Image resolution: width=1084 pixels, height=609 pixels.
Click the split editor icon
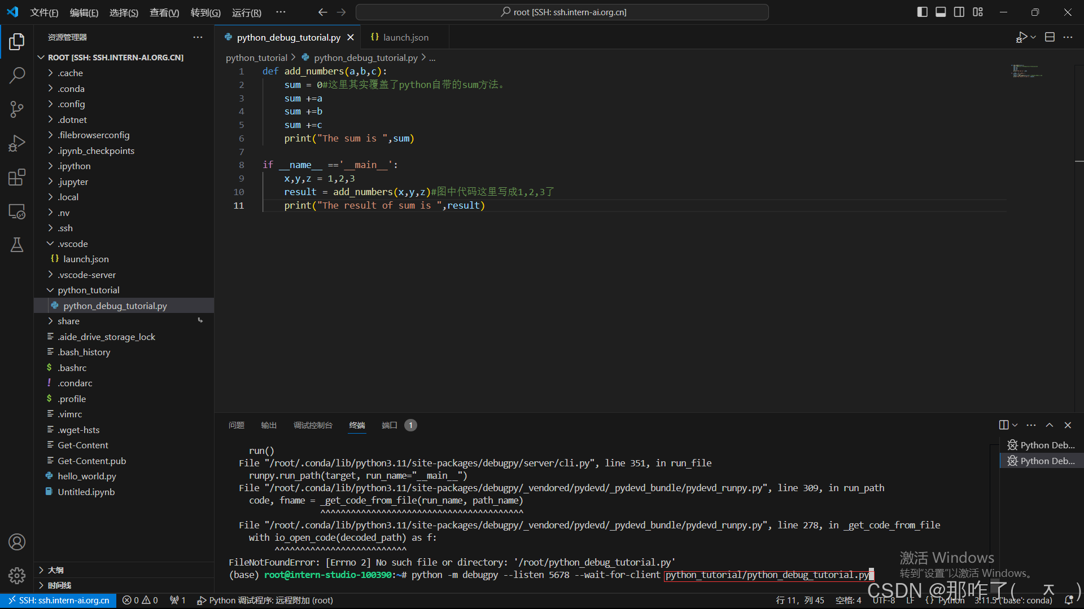point(1050,37)
